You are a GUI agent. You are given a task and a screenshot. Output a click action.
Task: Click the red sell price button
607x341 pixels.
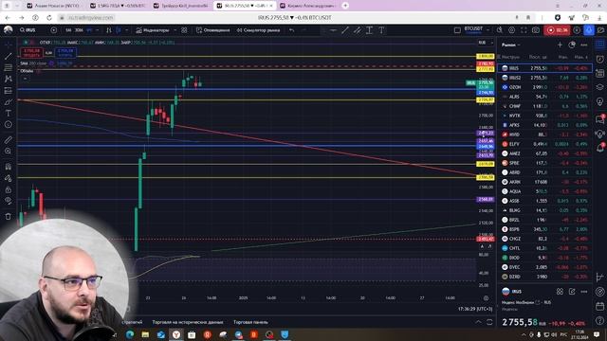[31, 52]
